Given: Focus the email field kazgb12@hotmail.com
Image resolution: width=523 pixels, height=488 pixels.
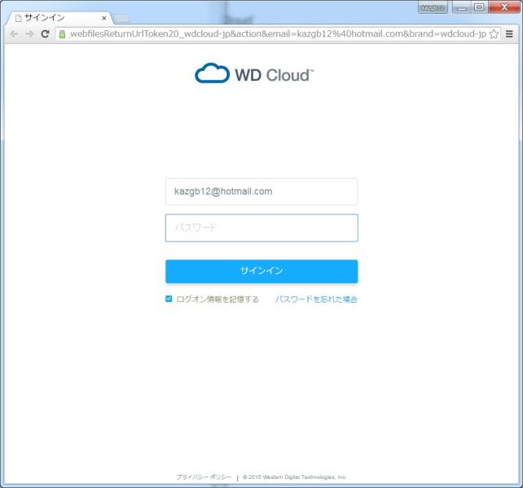Looking at the screenshot, I should tap(261, 192).
